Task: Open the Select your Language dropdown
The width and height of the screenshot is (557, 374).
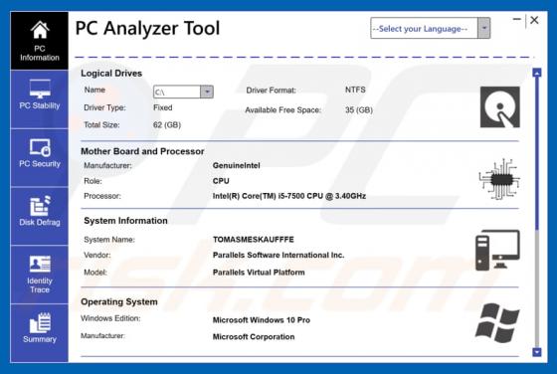Action: [430, 28]
